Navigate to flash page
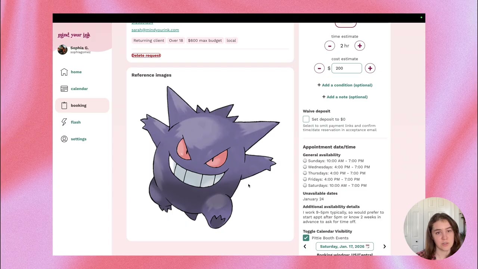The width and height of the screenshot is (478, 269). pyautogui.click(x=75, y=122)
